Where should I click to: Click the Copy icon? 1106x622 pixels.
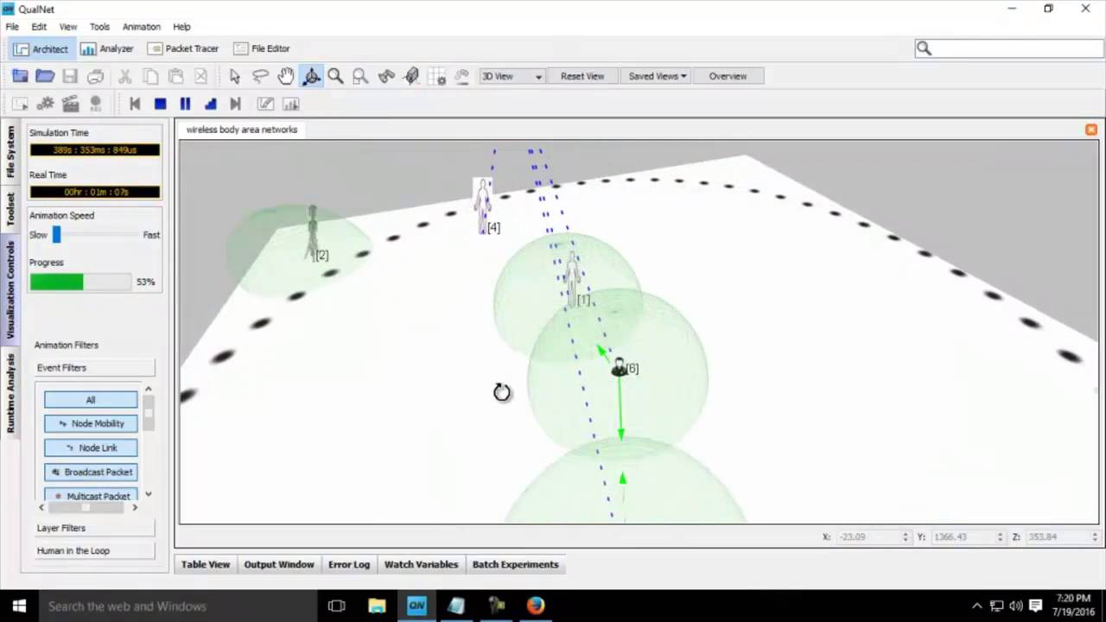150,76
